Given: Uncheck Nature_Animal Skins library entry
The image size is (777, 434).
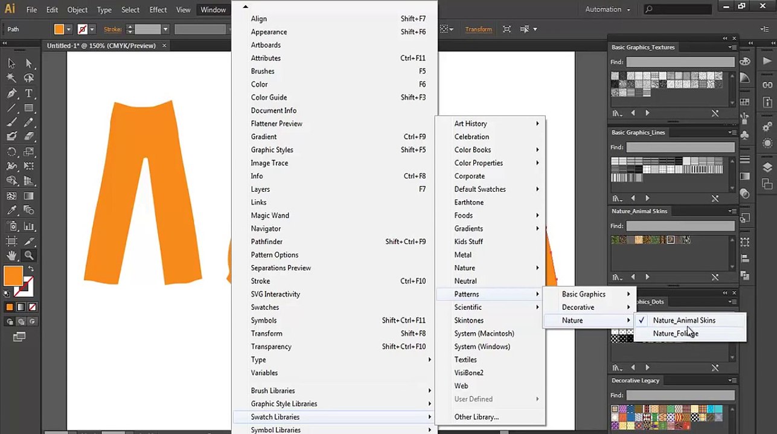Looking at the screenshot, I should tap(690, 320).
